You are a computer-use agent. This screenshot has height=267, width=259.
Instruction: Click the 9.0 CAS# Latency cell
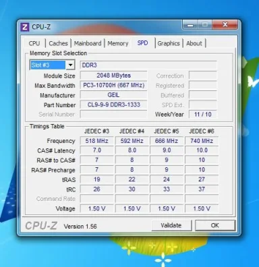click(x=167, y=150)
